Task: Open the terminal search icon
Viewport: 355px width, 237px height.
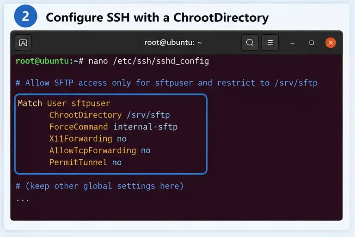Action: pyautogui.click(x=250, y=43)
